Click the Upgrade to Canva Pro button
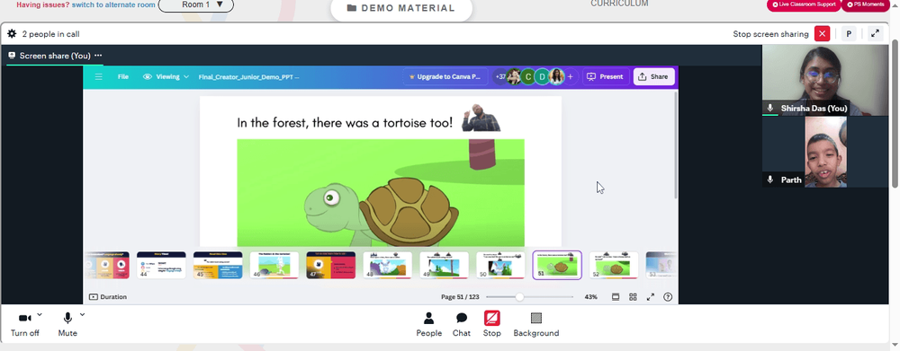900x351 pixels. [x=445, y=76]
